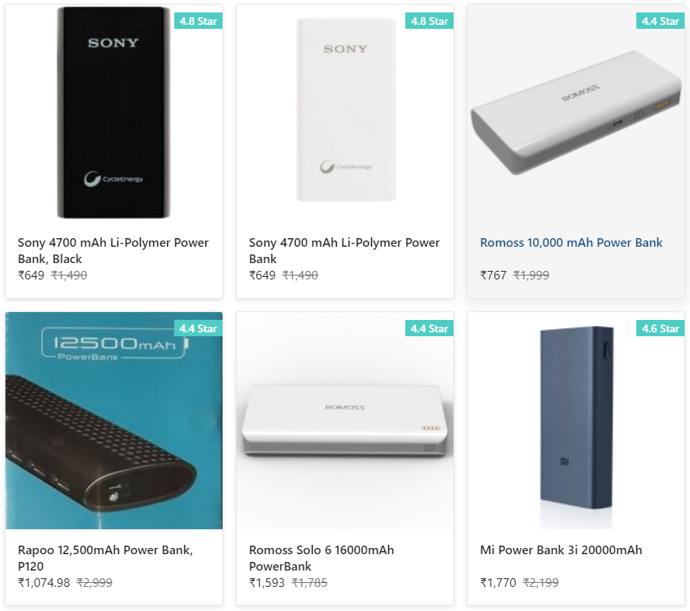Click the 4.4 Star badge on Rapoo card

[198, 328]
